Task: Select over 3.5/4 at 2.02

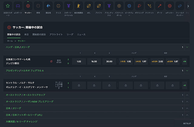Action: (x=157, y=61)
